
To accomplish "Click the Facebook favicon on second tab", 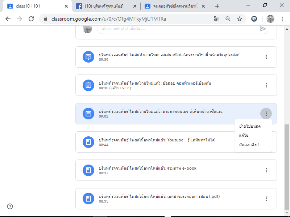I will (79, 6).
